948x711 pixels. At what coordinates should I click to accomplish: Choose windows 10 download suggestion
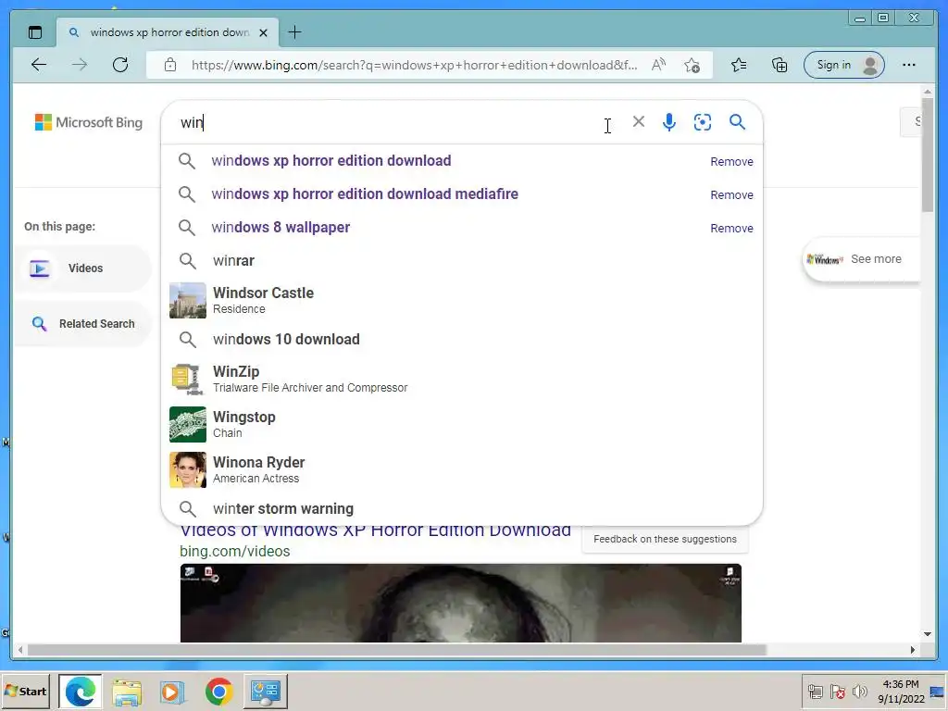462,339
